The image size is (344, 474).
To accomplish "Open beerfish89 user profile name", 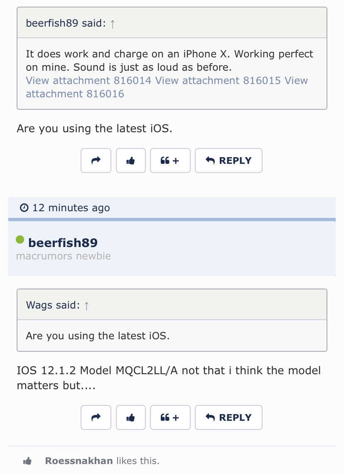I will [63, 243].
